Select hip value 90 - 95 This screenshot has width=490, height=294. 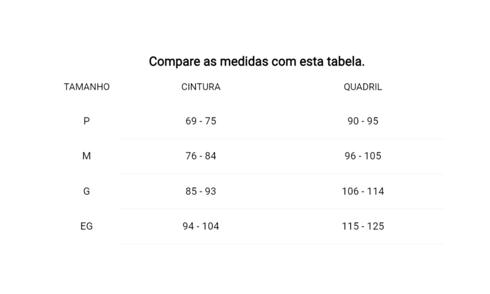click(x=363, y=121)
